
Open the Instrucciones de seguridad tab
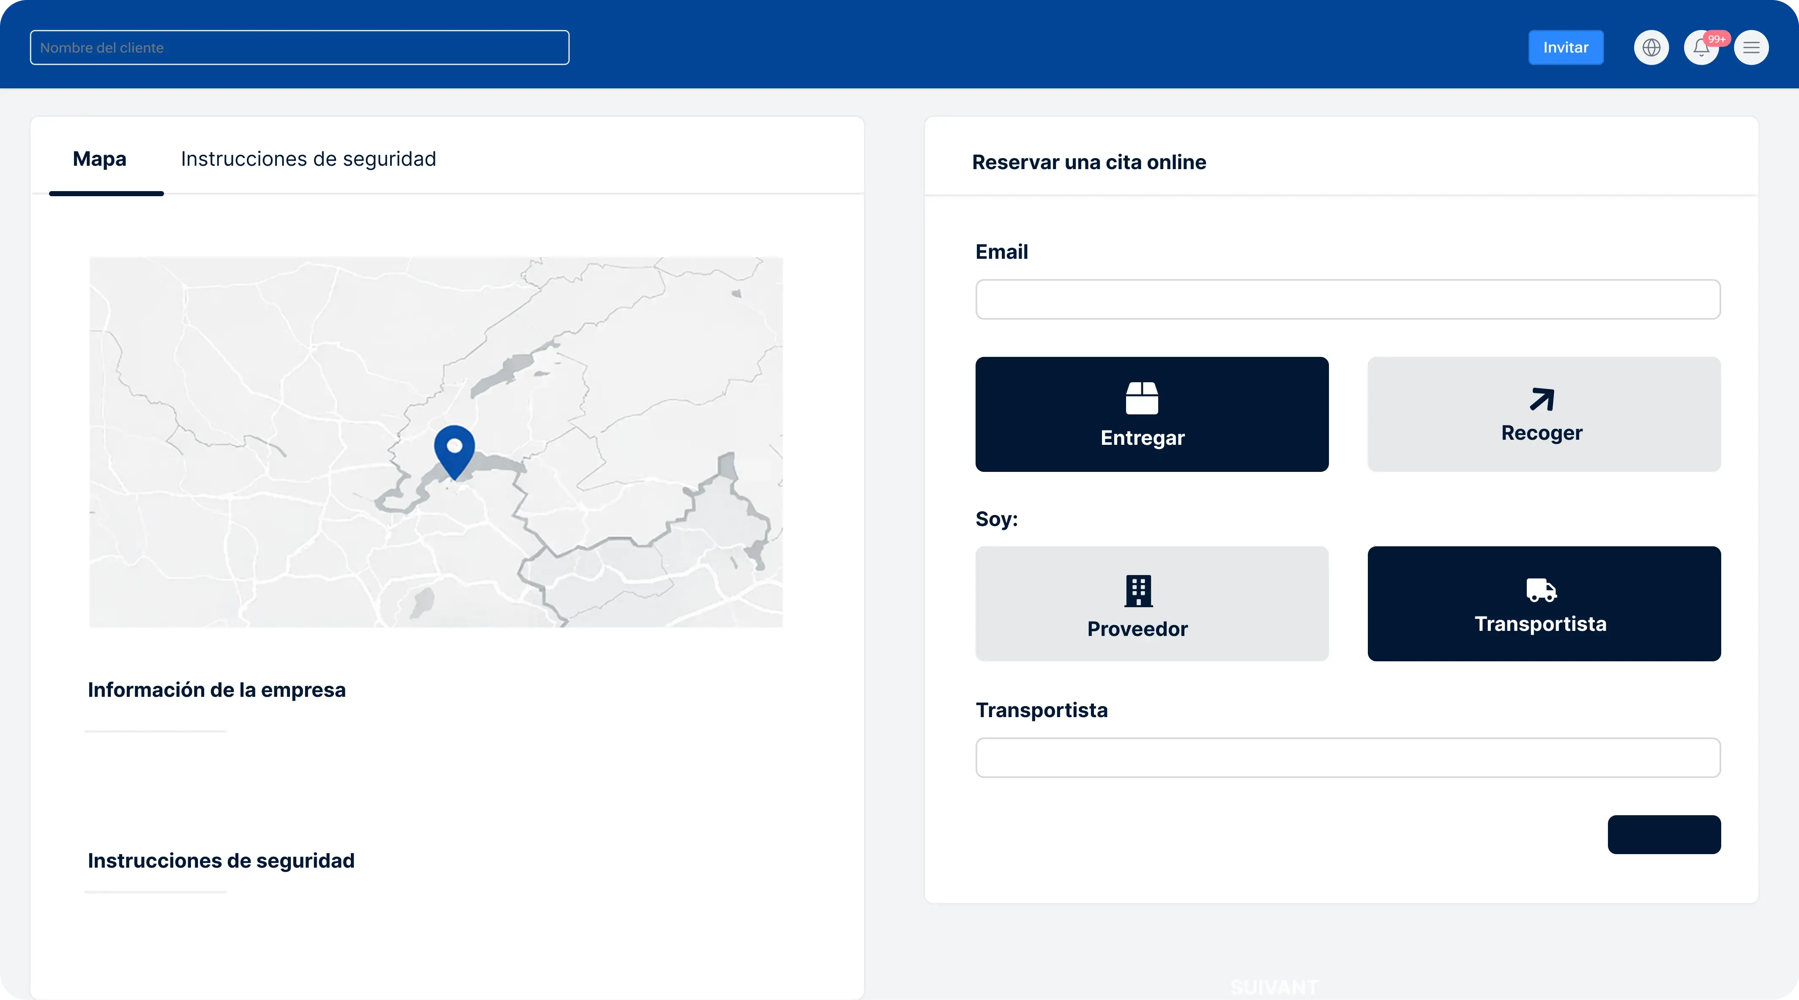[309, 159]
